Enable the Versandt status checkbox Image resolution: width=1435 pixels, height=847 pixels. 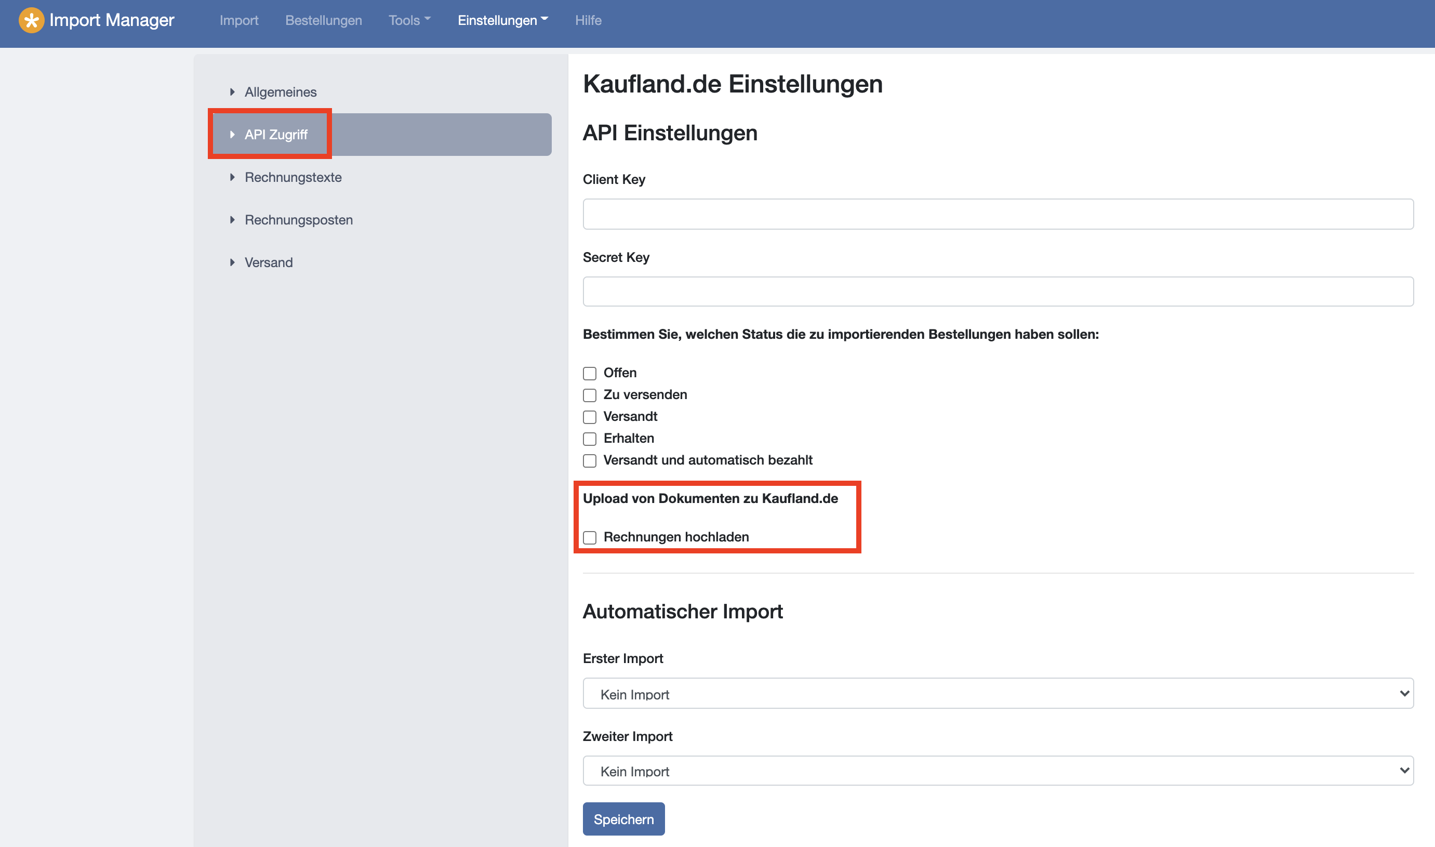point(589,417)
